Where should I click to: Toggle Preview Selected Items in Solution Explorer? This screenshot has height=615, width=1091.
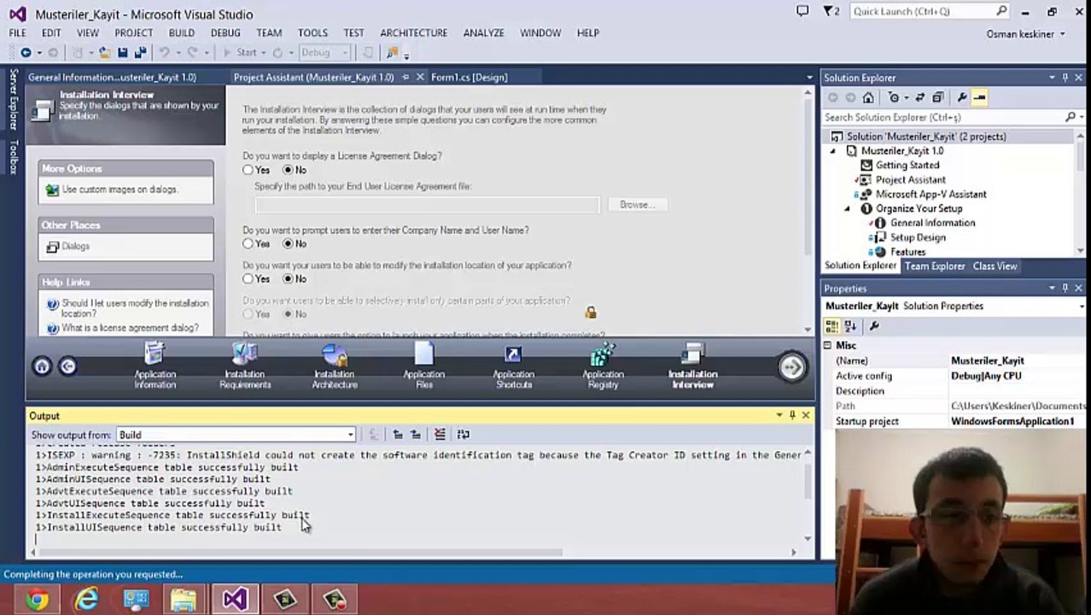coord(979,97)
